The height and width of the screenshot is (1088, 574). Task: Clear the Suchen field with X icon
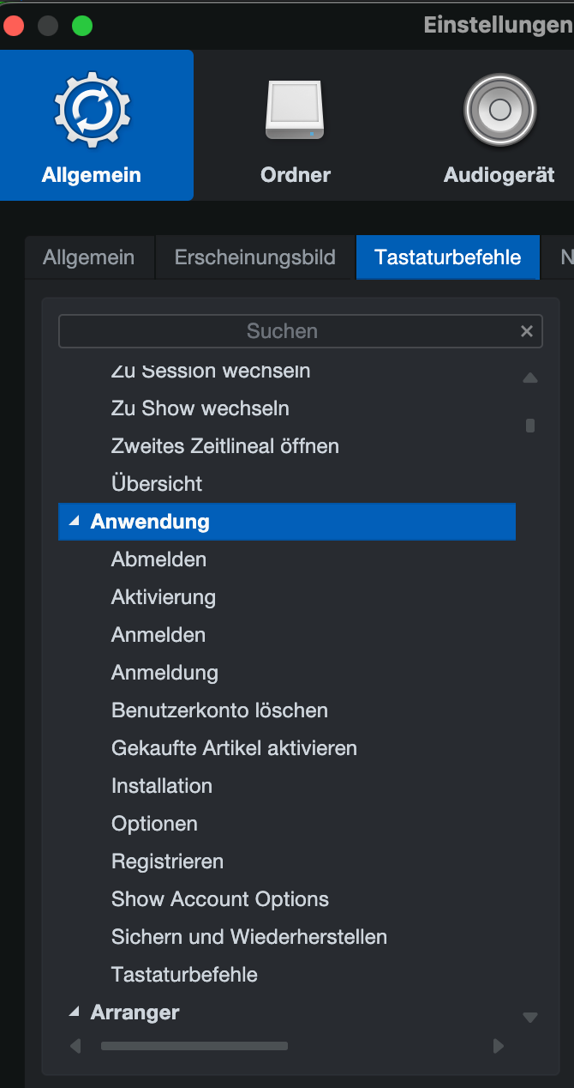527,331
